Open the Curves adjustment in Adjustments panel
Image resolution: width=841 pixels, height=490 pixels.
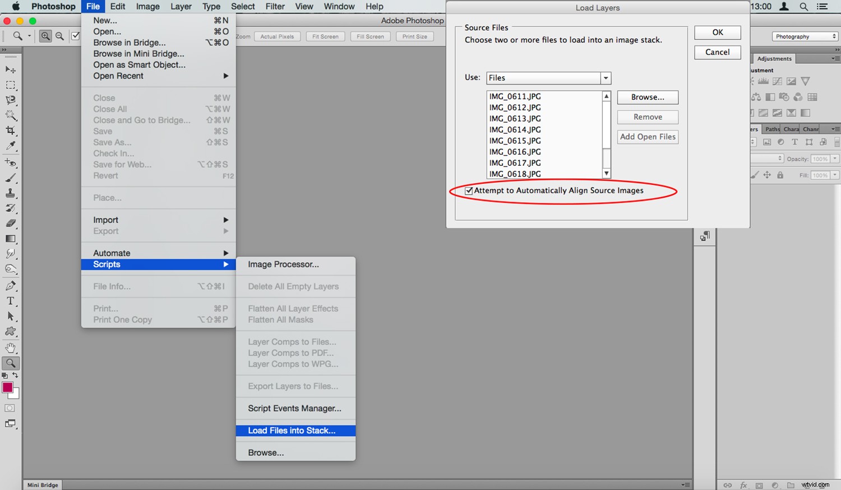click(777, 81)
